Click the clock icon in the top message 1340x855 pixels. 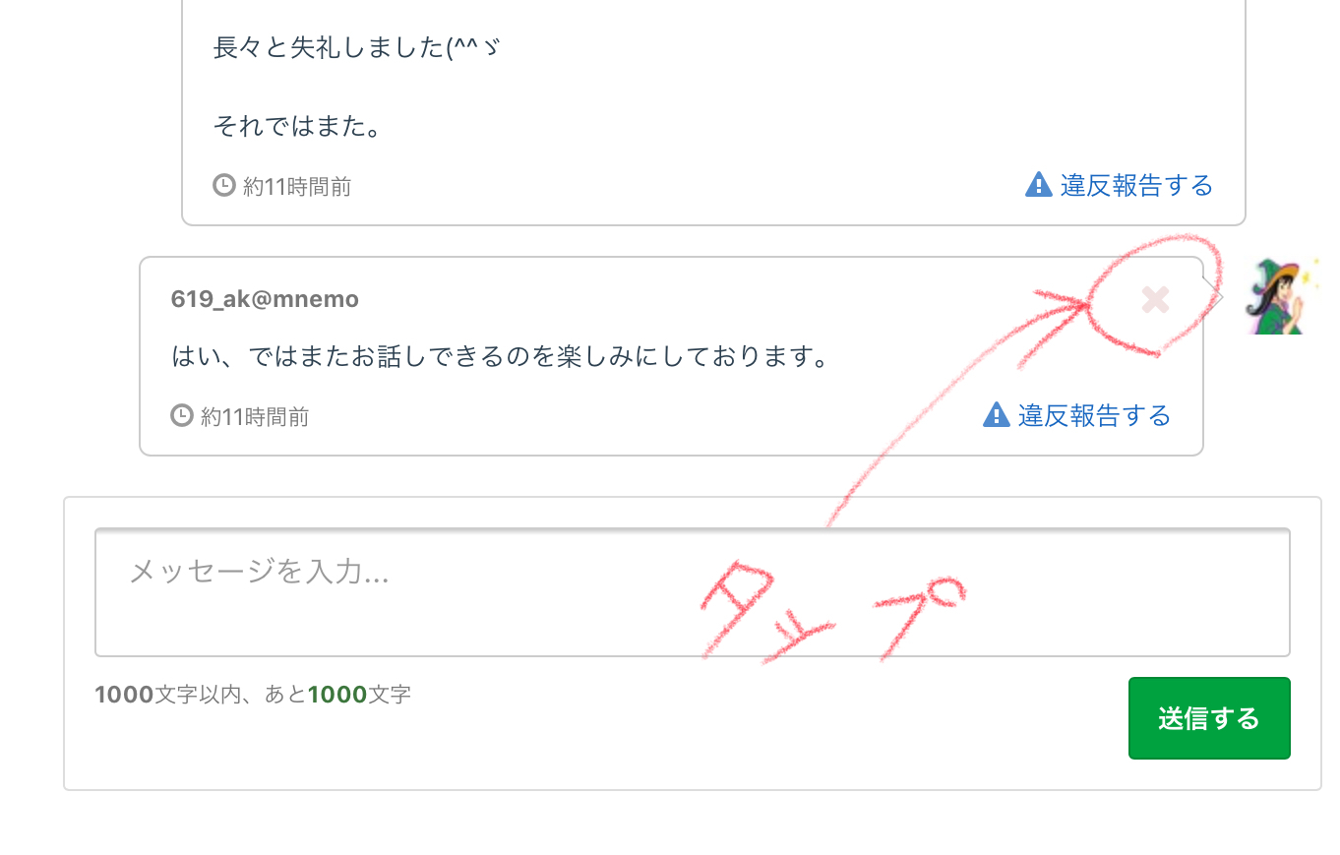224,185
